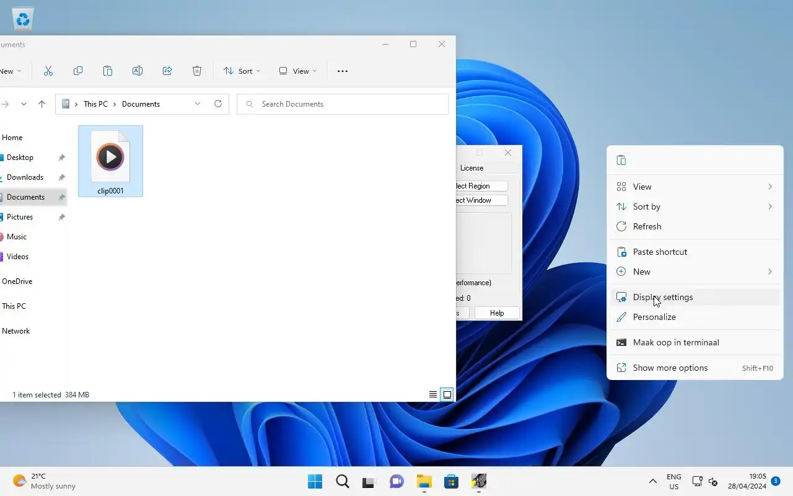793x496 pixels.
Task: Click the Forward arrow navigation button
Action: (4, 104)
